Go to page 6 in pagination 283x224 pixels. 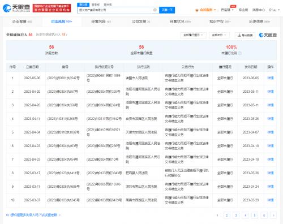[264, 215]
